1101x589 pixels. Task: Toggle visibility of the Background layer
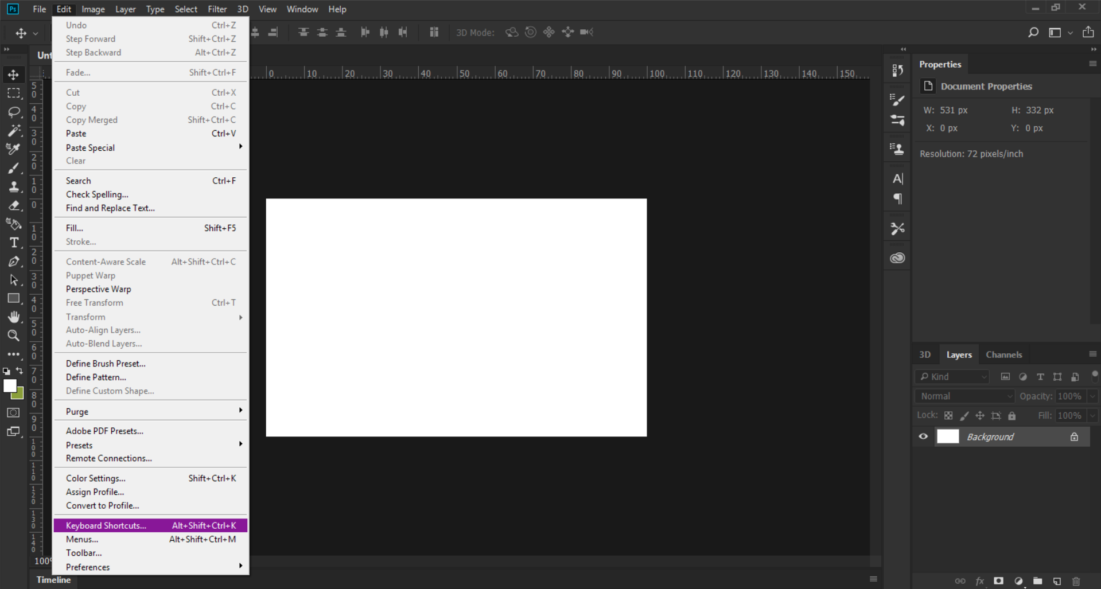pyautogui.click(x=923, y=436)
